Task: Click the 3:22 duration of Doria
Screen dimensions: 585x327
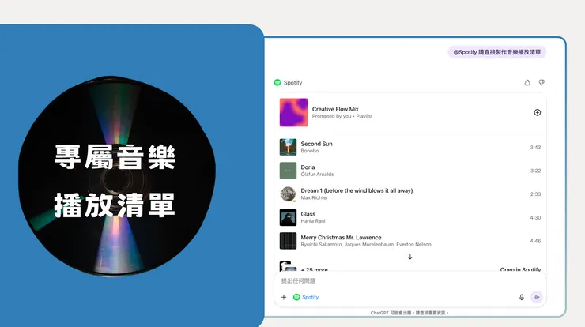Action: tap(535, 171)
